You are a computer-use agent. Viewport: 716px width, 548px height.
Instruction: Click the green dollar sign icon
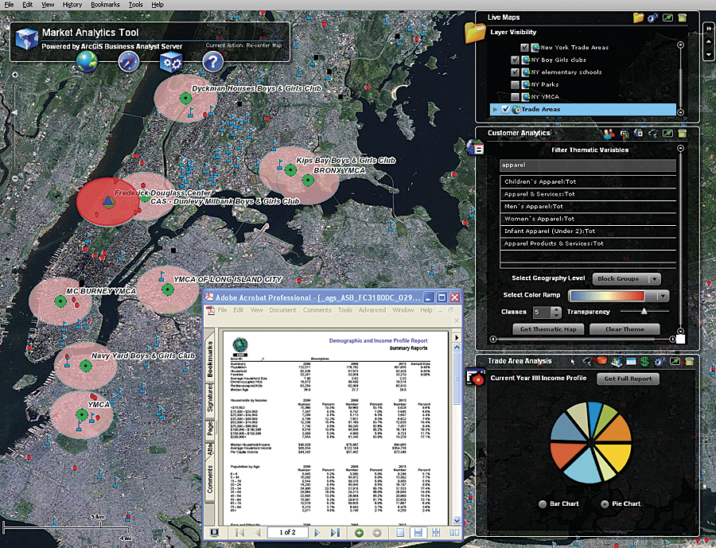click(644, 362)
